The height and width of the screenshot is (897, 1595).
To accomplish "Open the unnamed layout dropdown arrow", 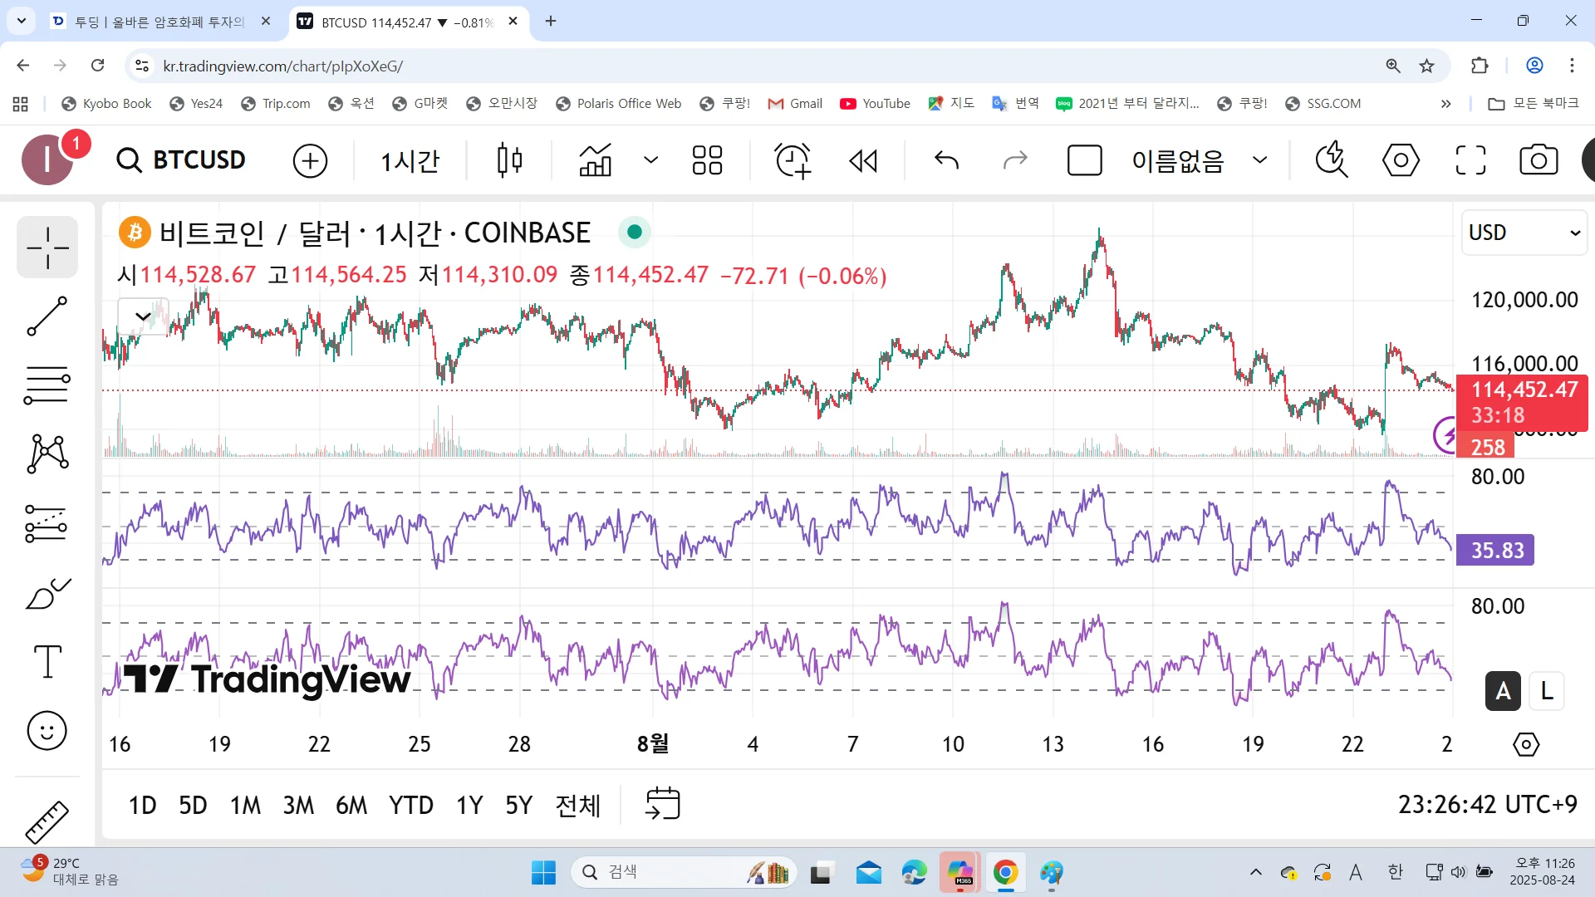I will tap(1259, 160).
